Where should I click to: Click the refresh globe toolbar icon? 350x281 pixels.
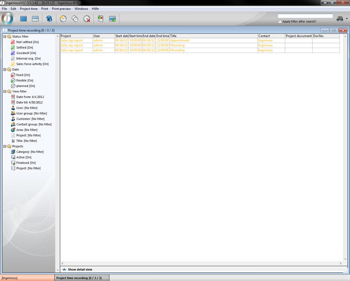49,19
